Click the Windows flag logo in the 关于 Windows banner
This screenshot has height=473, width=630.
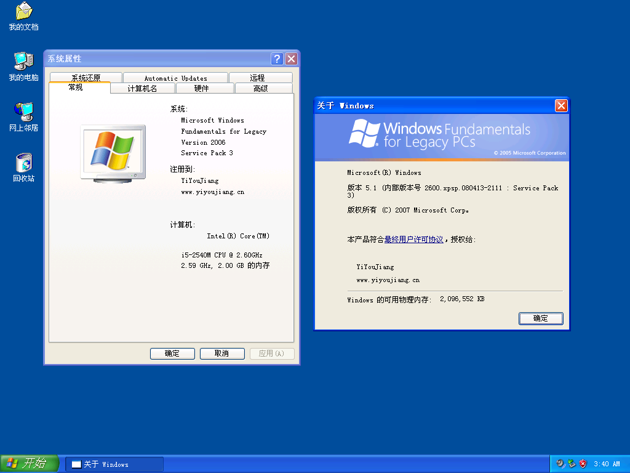364,133
